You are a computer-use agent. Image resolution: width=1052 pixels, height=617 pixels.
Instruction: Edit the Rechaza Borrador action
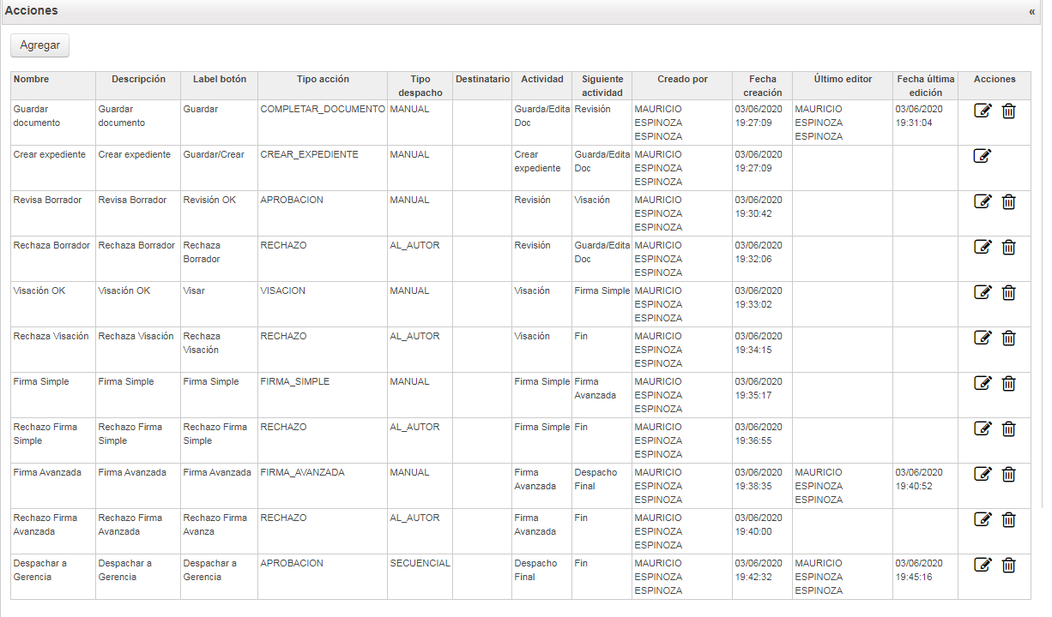tap(983, 247)
